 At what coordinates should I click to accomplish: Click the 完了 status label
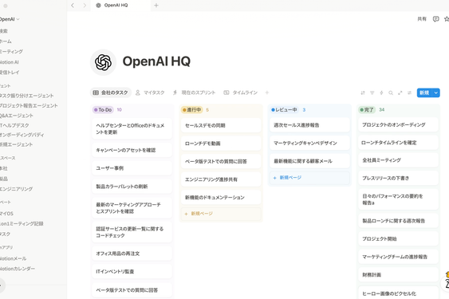tap(367, 110)
